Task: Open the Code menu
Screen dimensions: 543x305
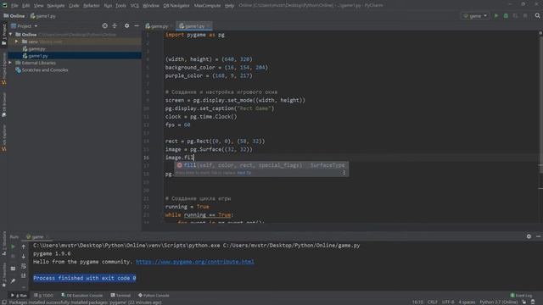Action: coord(74,6)
